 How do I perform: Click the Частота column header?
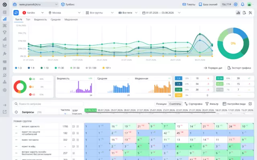pos(65,110)
